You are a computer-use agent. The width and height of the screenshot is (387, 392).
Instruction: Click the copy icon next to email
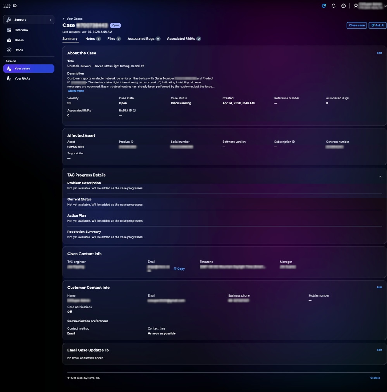(x=175, y=269)
